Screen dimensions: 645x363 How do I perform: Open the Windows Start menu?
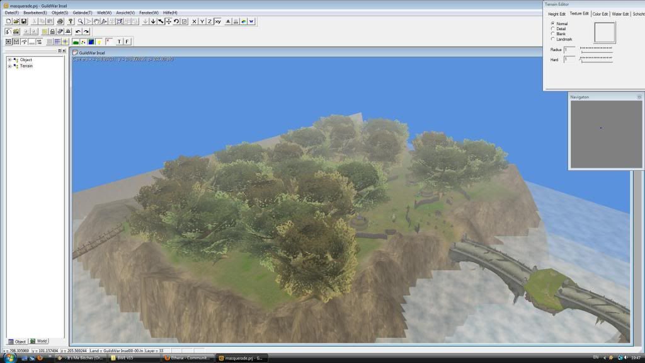coord(9,358)
